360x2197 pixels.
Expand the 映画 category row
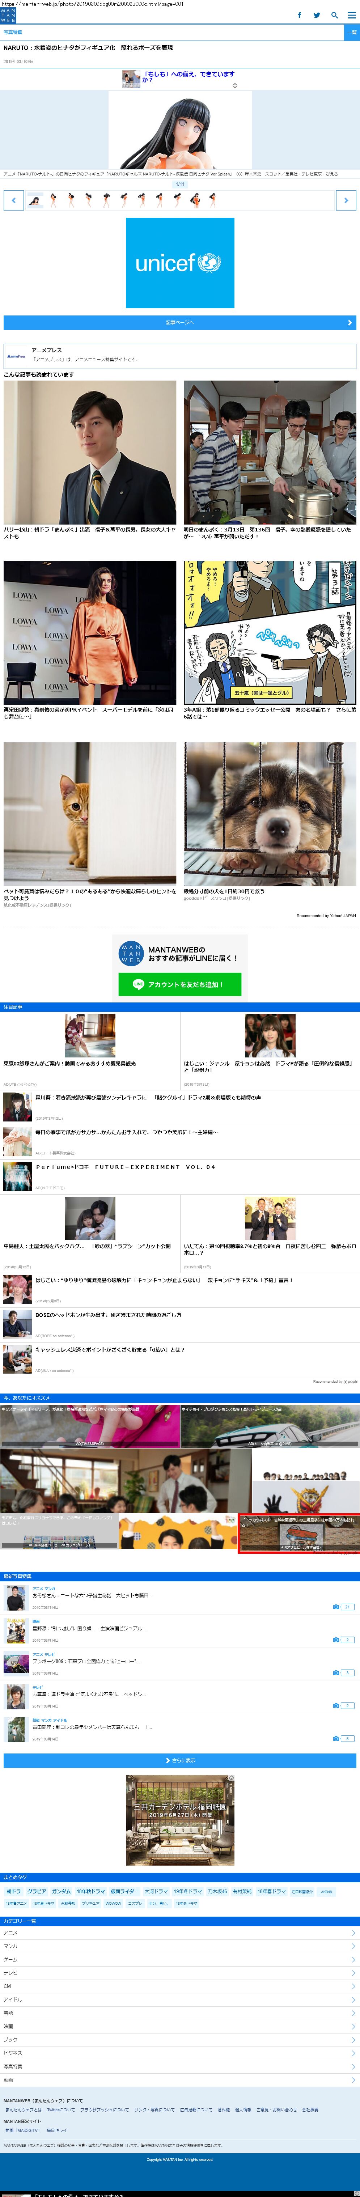coord(180,2026)
